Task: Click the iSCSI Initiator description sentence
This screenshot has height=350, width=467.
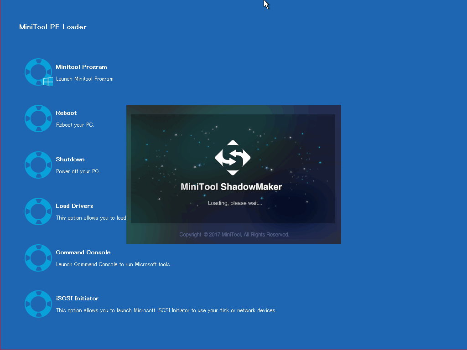Action: (166, 310)
